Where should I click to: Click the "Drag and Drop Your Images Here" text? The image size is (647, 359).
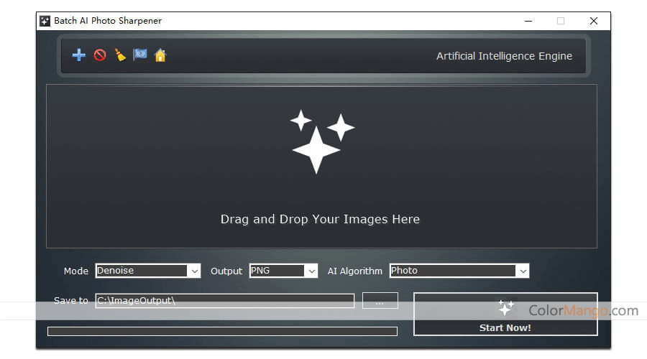coord(320,219)
